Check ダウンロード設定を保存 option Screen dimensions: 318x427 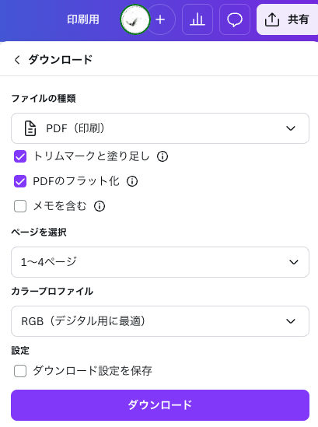(x=20, y=371)
